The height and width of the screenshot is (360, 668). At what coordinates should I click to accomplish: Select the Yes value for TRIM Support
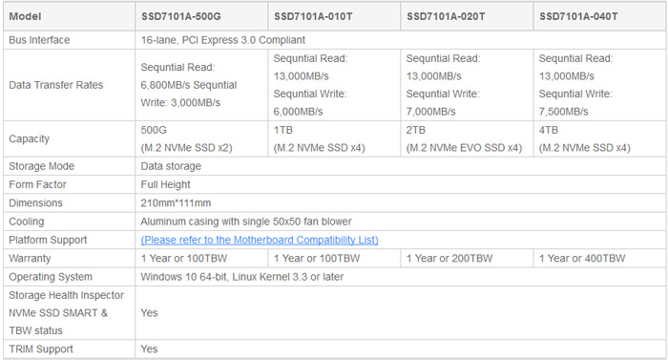(149, 349)
